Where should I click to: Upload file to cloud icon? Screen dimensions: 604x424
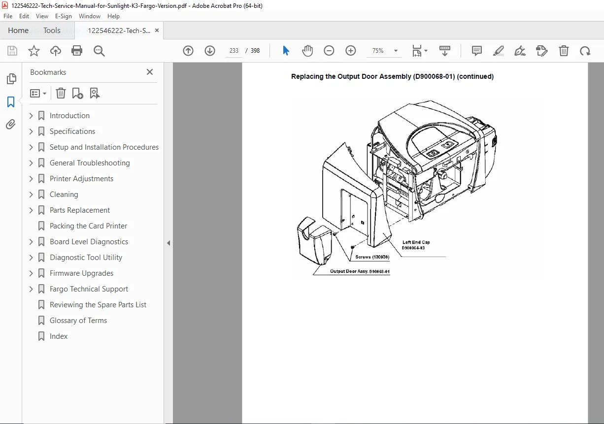[56, 51]
